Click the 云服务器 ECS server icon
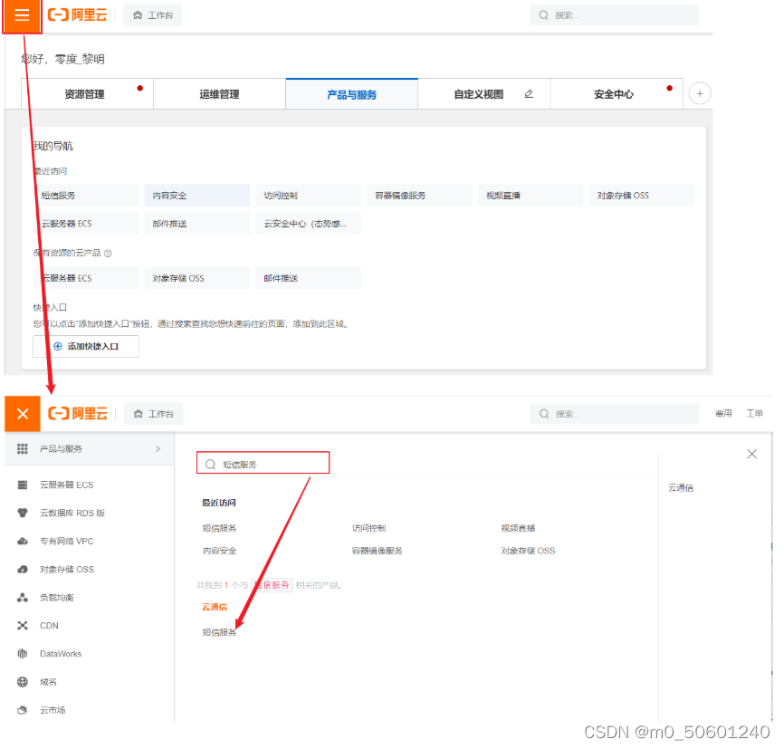This screenshot has height=749, width=784. pos(23,485)
